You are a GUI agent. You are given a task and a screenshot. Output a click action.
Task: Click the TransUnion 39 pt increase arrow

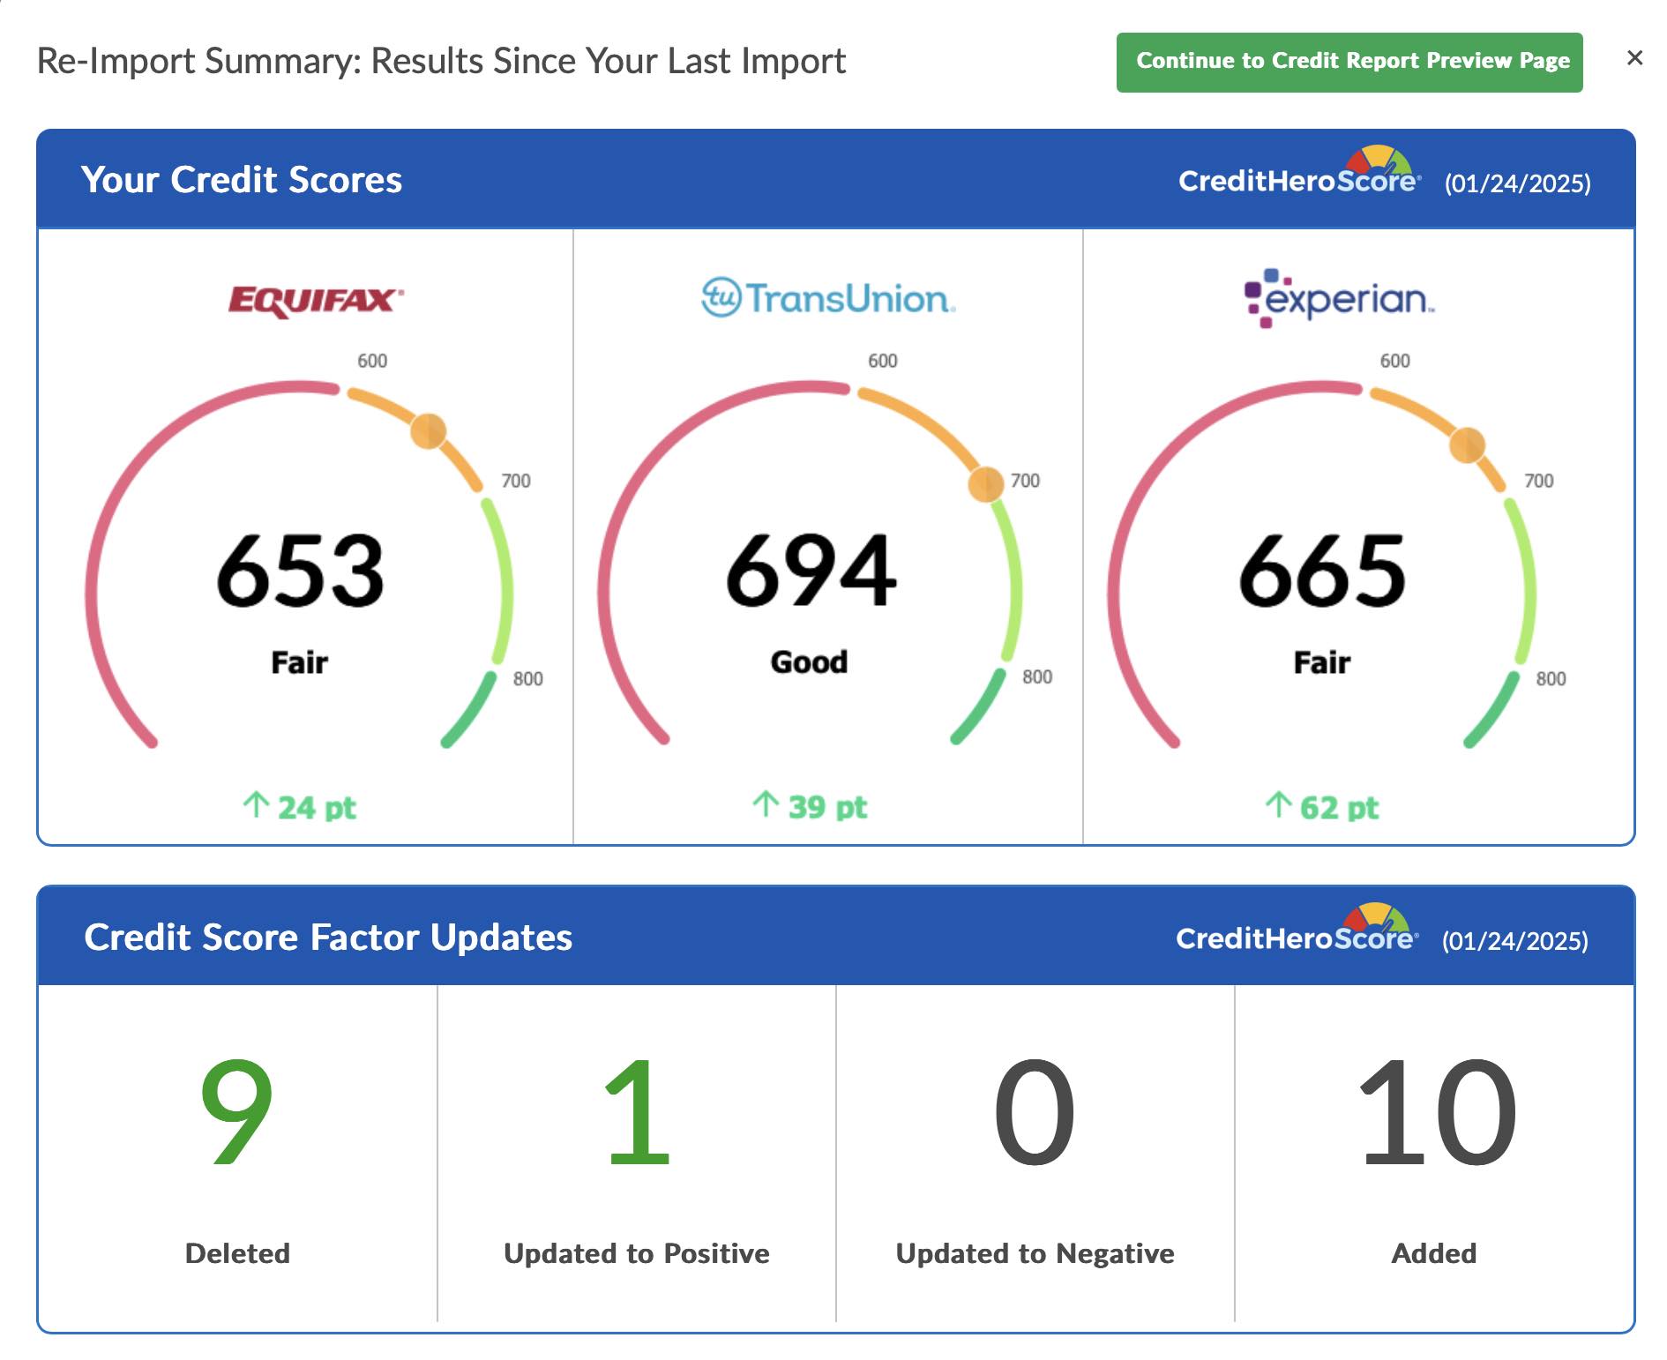[x=765, y=804]
